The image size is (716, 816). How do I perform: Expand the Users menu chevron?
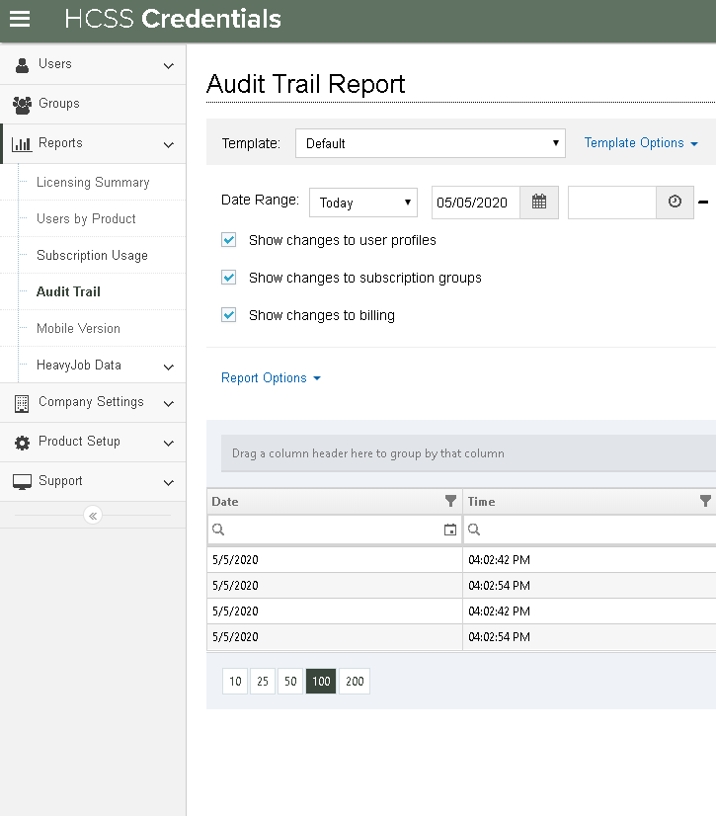point(169,66)
